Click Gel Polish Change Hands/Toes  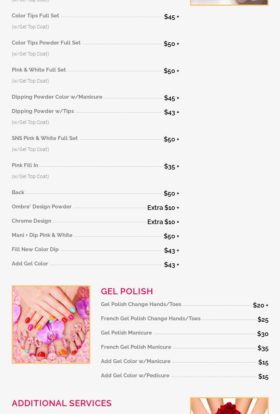point(141,304)
